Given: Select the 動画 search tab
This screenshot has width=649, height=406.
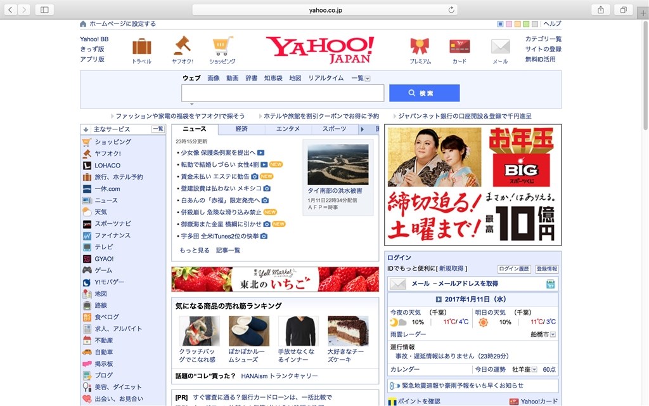Looking at the screenshot, I should (233, 78).
